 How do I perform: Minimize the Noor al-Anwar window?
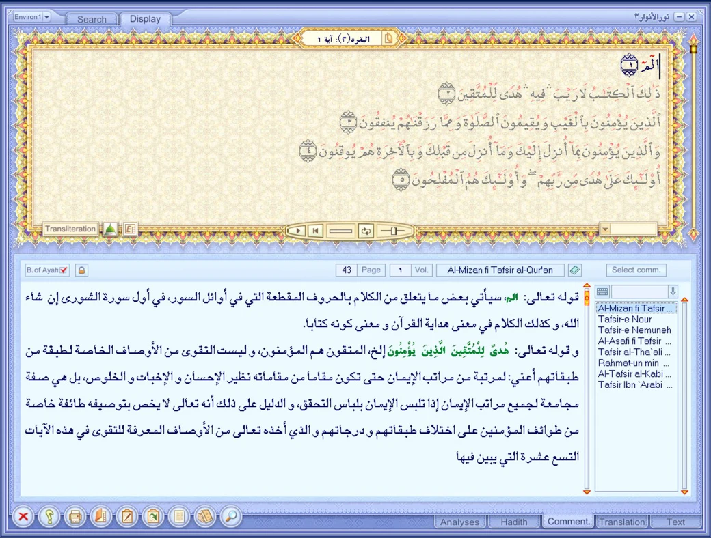[679, 17]
